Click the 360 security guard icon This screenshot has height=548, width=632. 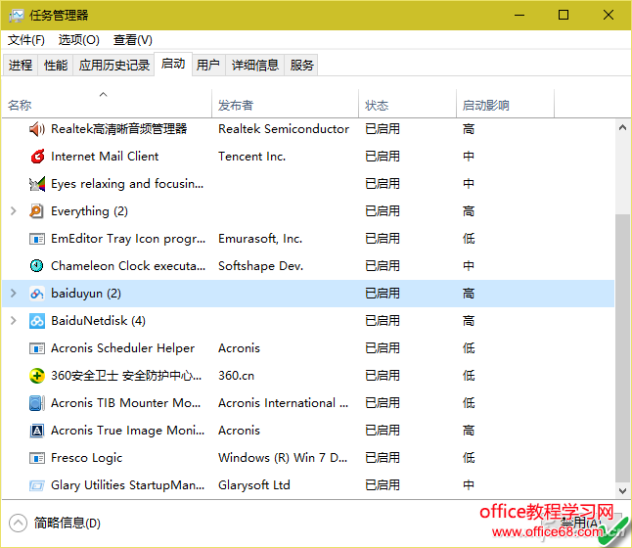[x=37, y=376]
